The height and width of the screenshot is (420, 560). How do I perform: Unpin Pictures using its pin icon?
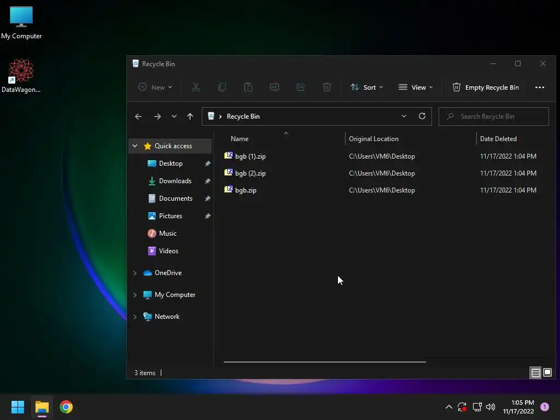click(207, 216)
